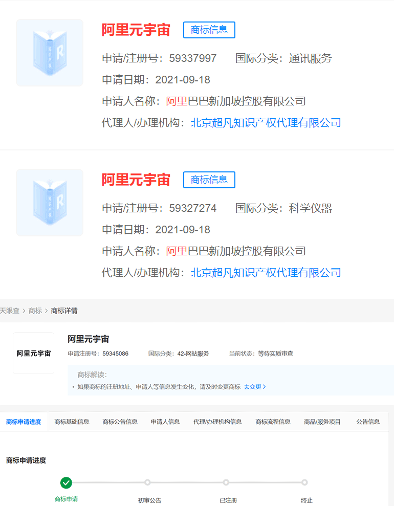Switch to 商标公告信息 tab
394x506 pixels.
(x=120, y=422)
